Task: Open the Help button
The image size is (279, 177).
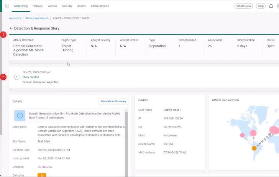Action: coord(261,6)
